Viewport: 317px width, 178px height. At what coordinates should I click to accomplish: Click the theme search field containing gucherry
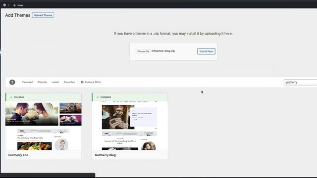coord(300,82)
